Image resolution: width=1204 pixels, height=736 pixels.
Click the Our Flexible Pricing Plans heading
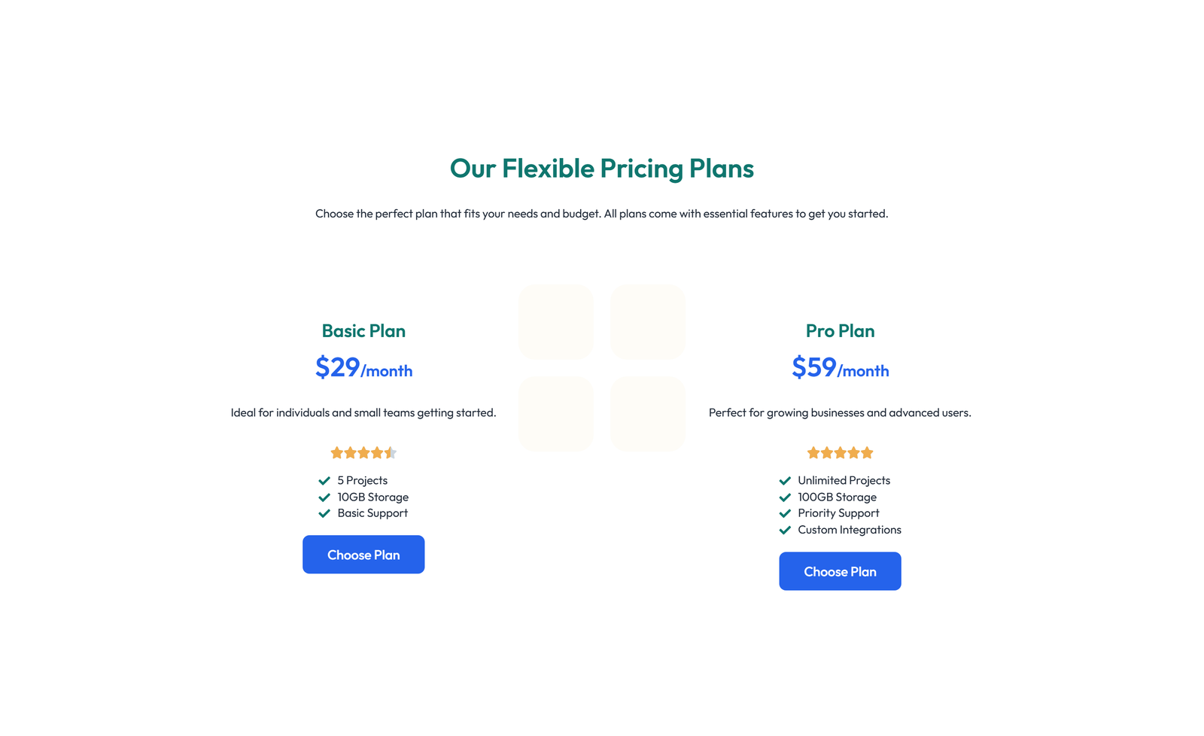click(x=602, y=169)
